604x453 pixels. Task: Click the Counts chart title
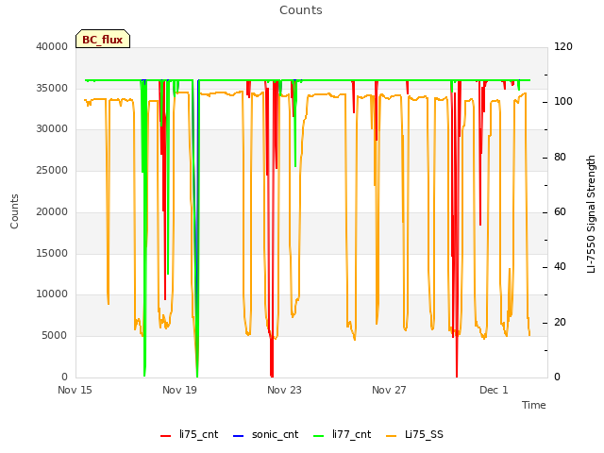tap(301, 10)
